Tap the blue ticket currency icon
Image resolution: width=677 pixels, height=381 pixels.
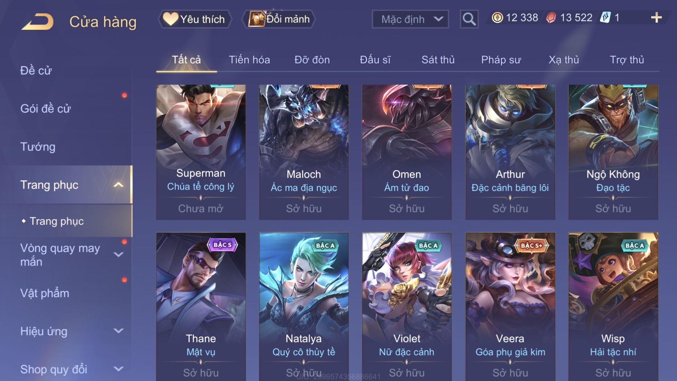tap(605, 17)
